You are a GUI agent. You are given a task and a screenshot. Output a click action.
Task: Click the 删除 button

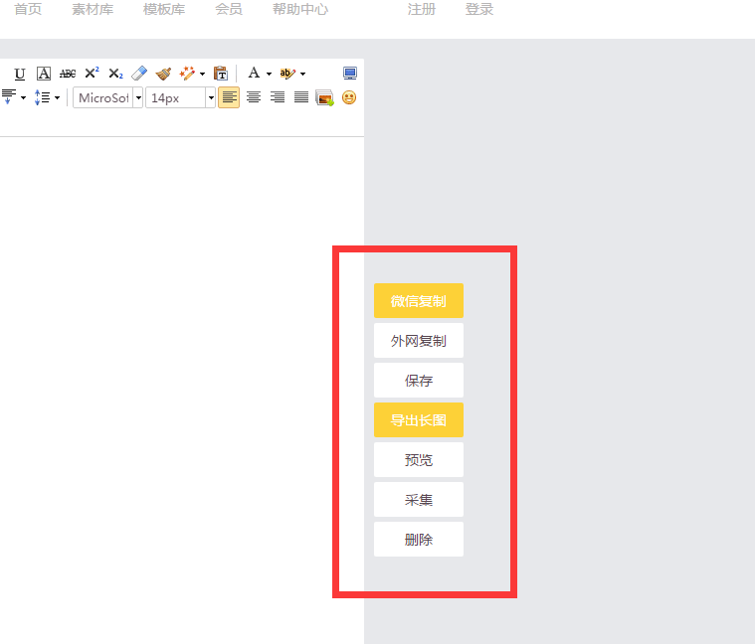coord(419,540)
